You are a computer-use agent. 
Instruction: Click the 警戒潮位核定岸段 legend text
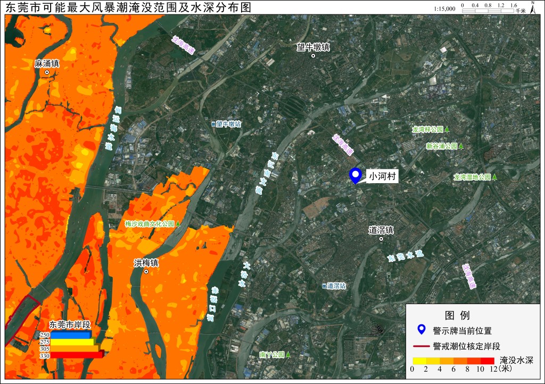pyautogui.click(x=466, y=346)
